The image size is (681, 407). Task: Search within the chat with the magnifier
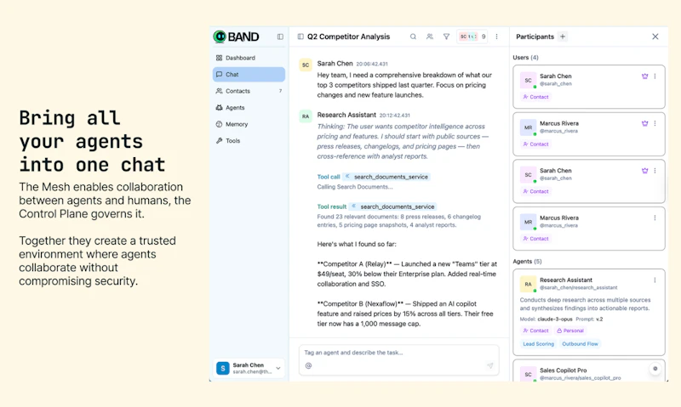click(x=413, y=37)
